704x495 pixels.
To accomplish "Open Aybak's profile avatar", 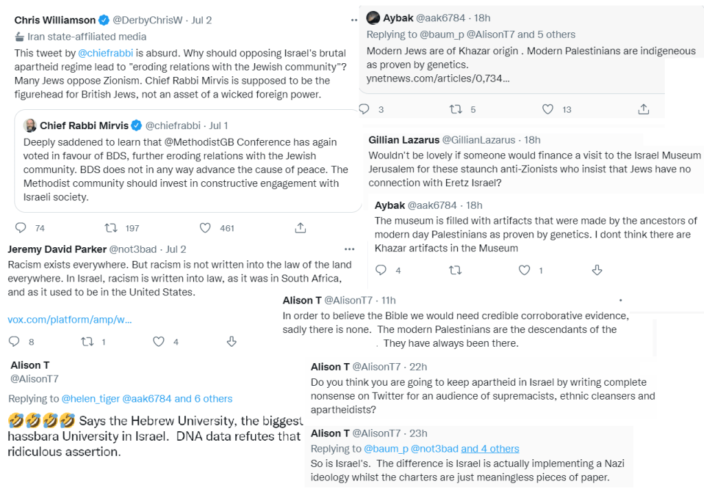I will coord(373,18).
